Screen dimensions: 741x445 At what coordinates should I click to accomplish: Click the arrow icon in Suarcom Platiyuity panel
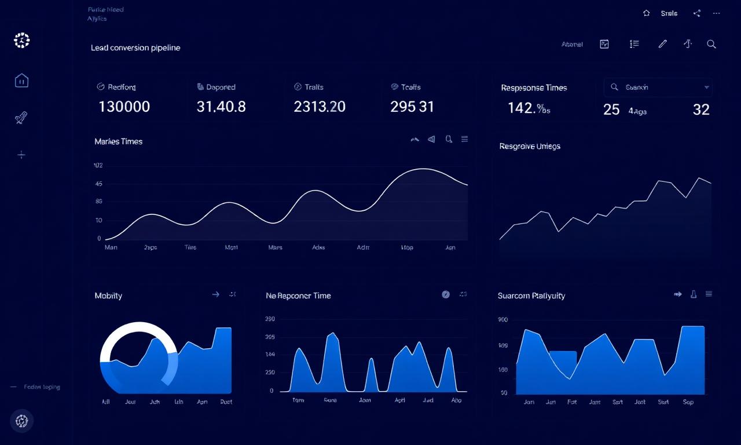(x=678, y=294)
